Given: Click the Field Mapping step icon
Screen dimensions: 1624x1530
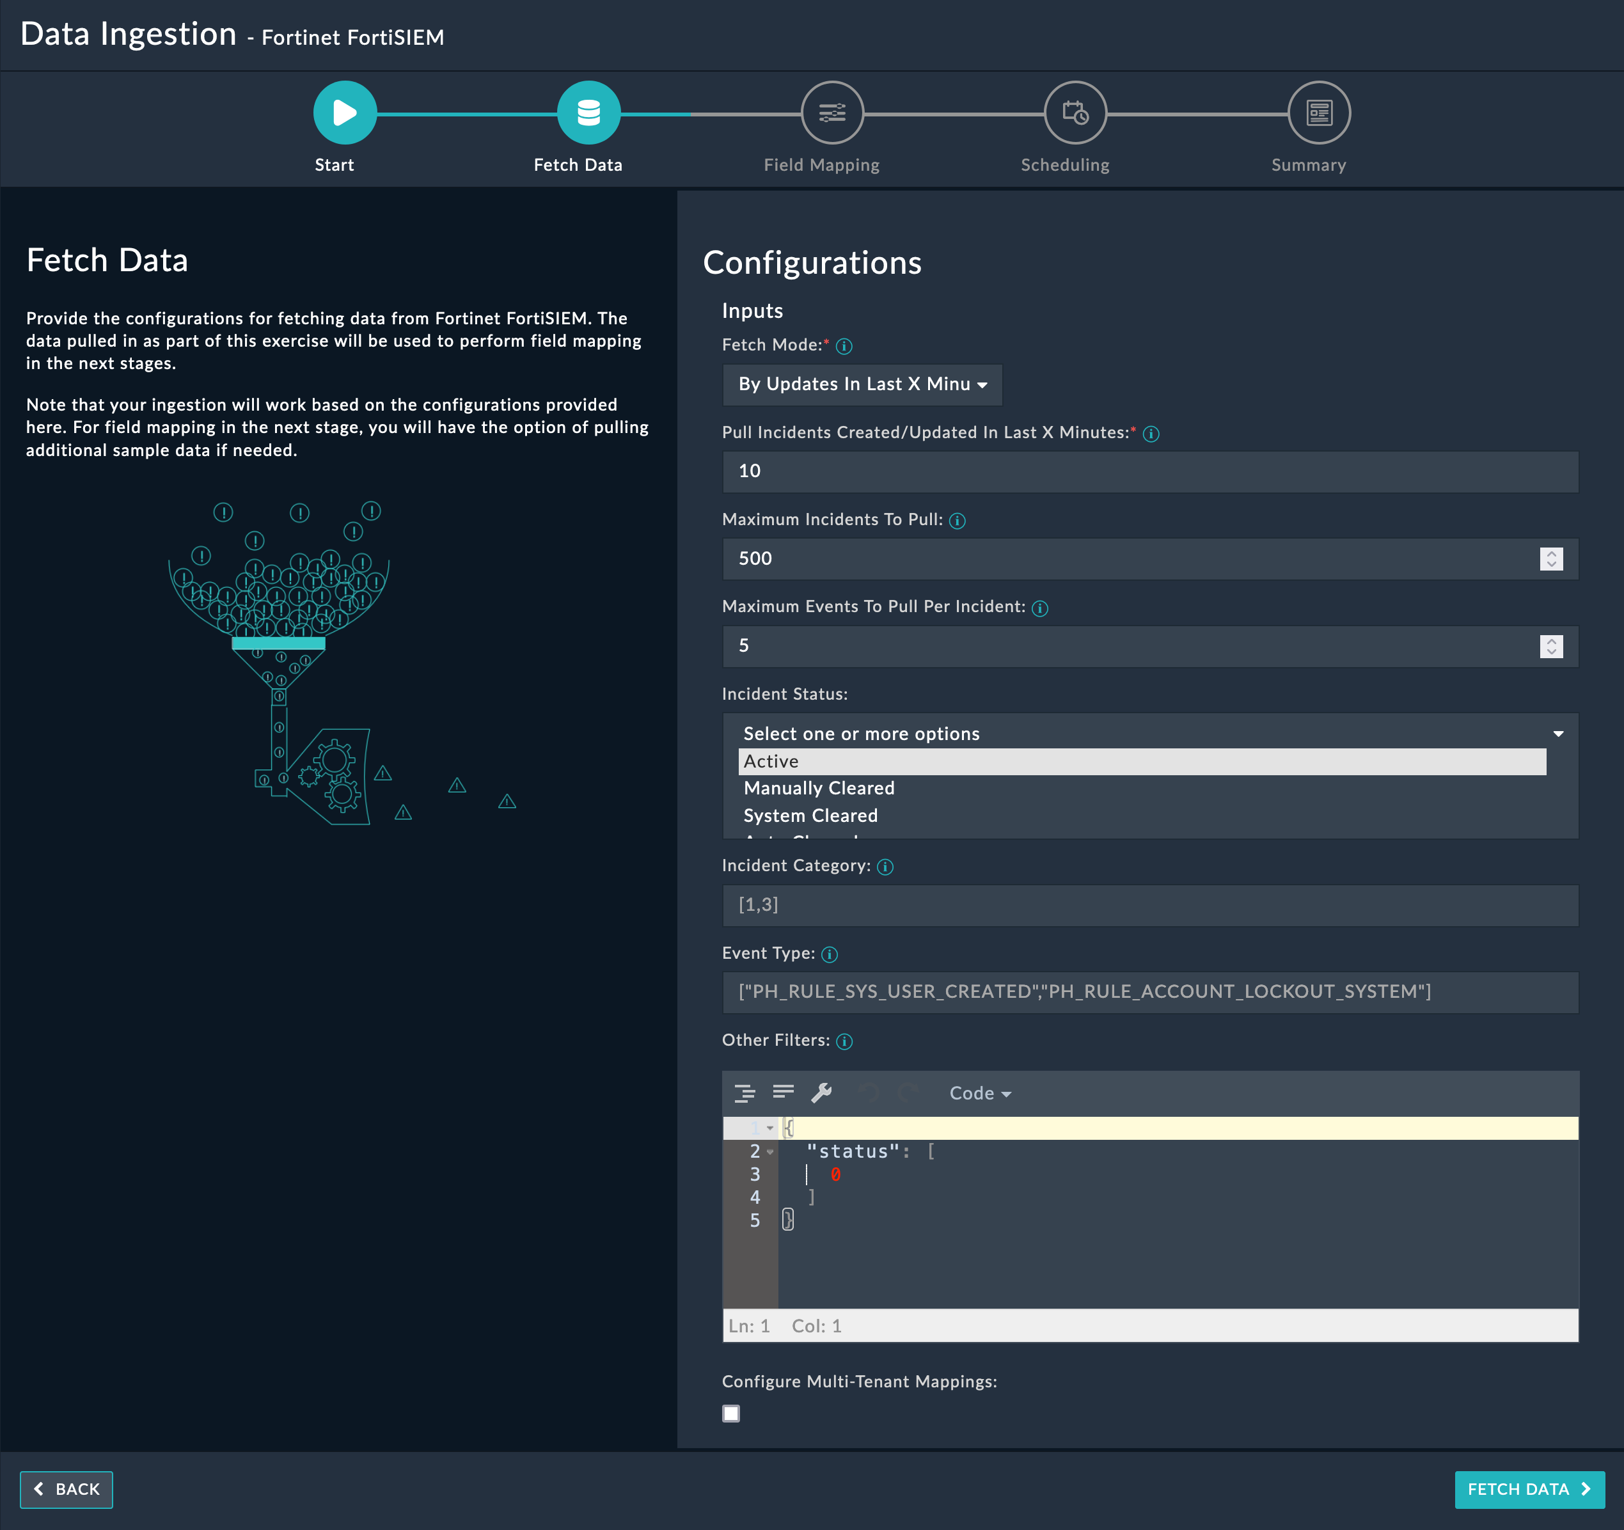Looking at the screenshot, I should point(832,113).
